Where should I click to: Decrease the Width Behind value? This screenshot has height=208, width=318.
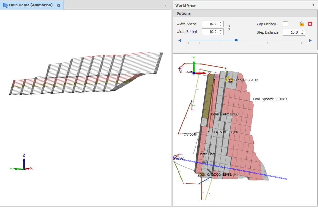[x=221, y=33]
